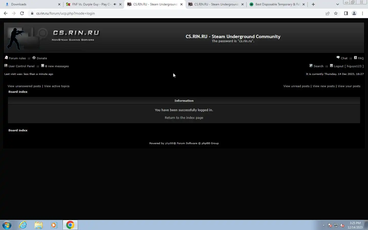Image resolution: width=368 pixels, height=230 pixels.
Task: Click Chrome icon in taskbar
Action: tap(70, 225)
